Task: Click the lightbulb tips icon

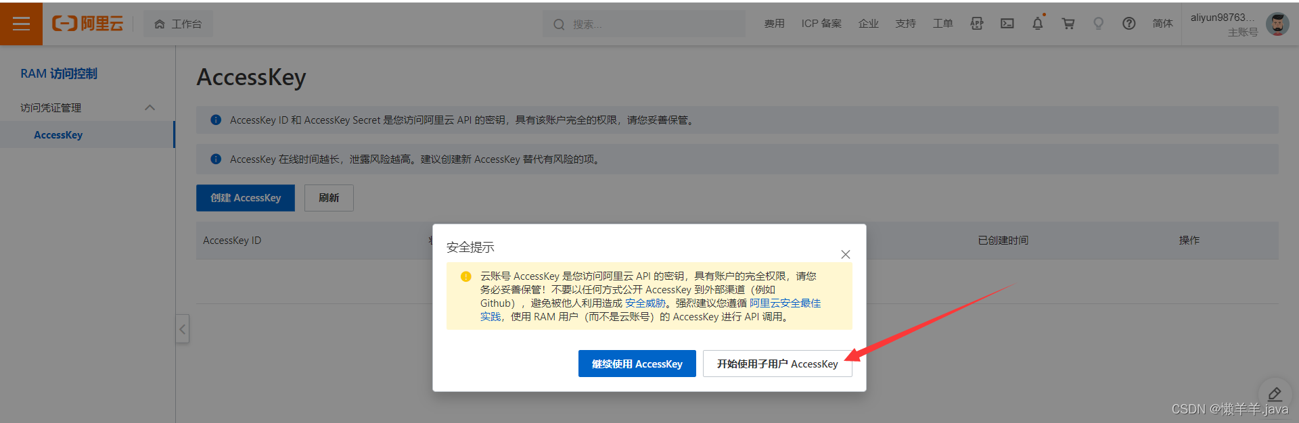Action: click(x=1099, y=24)
